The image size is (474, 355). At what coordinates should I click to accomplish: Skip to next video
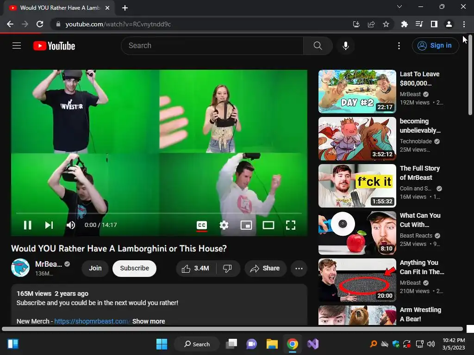pos(49,225)
